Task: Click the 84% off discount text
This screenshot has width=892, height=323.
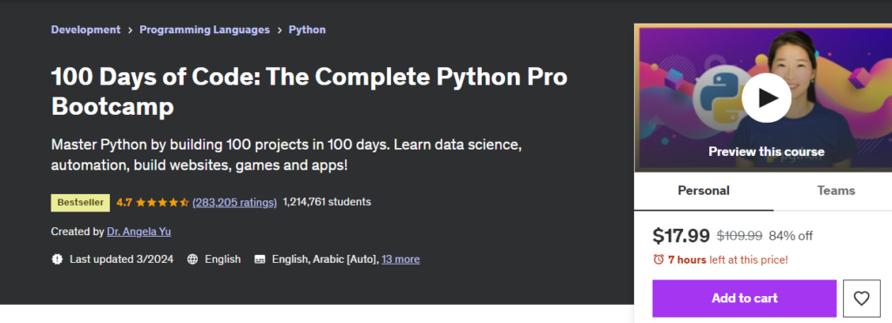Action: [x=791, y=236]
